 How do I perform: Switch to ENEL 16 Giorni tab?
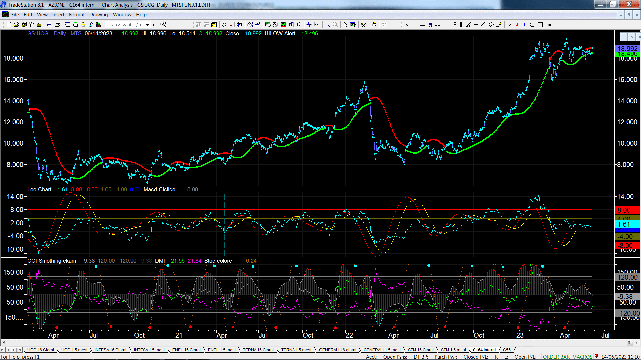186,350
